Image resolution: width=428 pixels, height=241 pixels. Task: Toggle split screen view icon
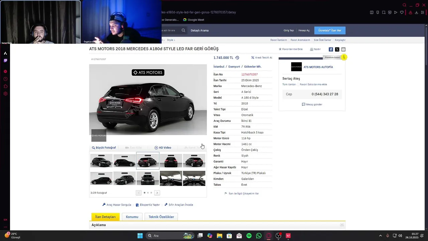371,12
